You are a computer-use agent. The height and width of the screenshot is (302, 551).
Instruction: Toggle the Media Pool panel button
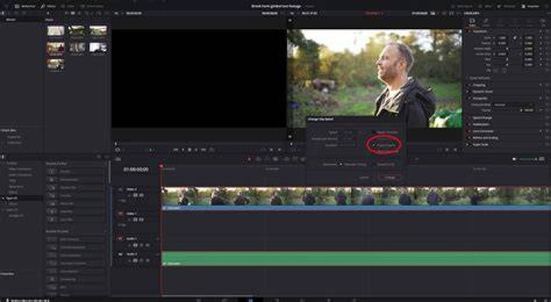tap(24, 6)
